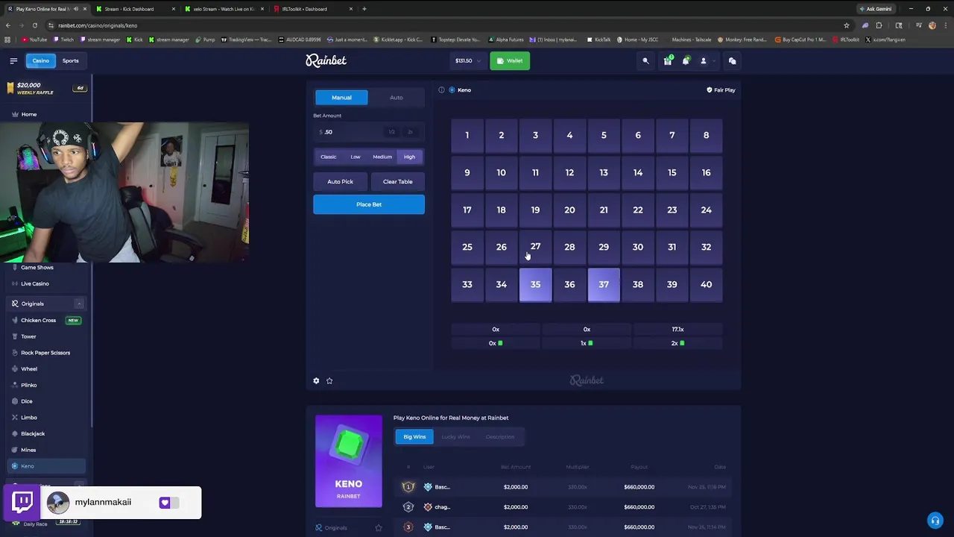
Task: Open the $20,000 Weekly Raffle banner
Action: coord(46,88)
